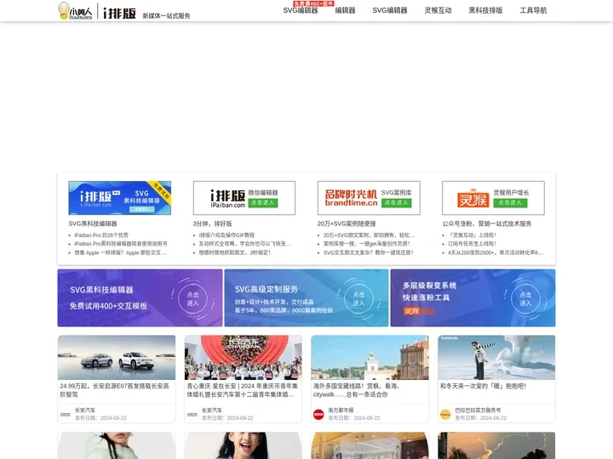The width and height of the screenshot is (613, 459).
Task: Click the 灵猴 logo on 多层级裂变系统 banner
Action: [419, 311]
